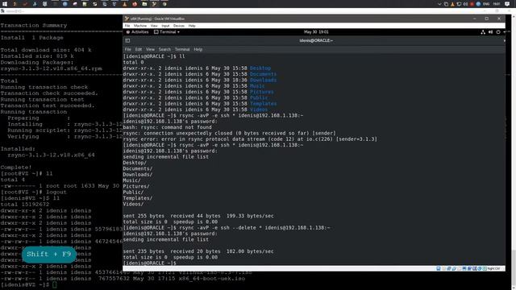Click the blue globe tray icon
The image size is (516, 290).
[x=478, y=4]
